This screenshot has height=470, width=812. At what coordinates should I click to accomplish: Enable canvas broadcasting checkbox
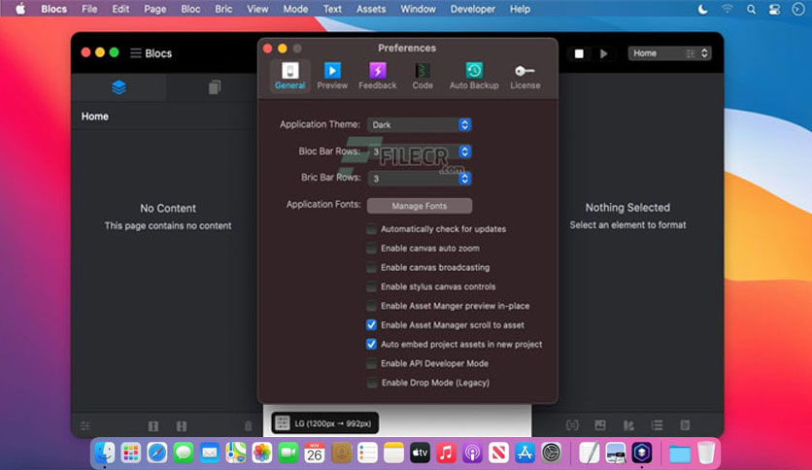pos(371,267)
